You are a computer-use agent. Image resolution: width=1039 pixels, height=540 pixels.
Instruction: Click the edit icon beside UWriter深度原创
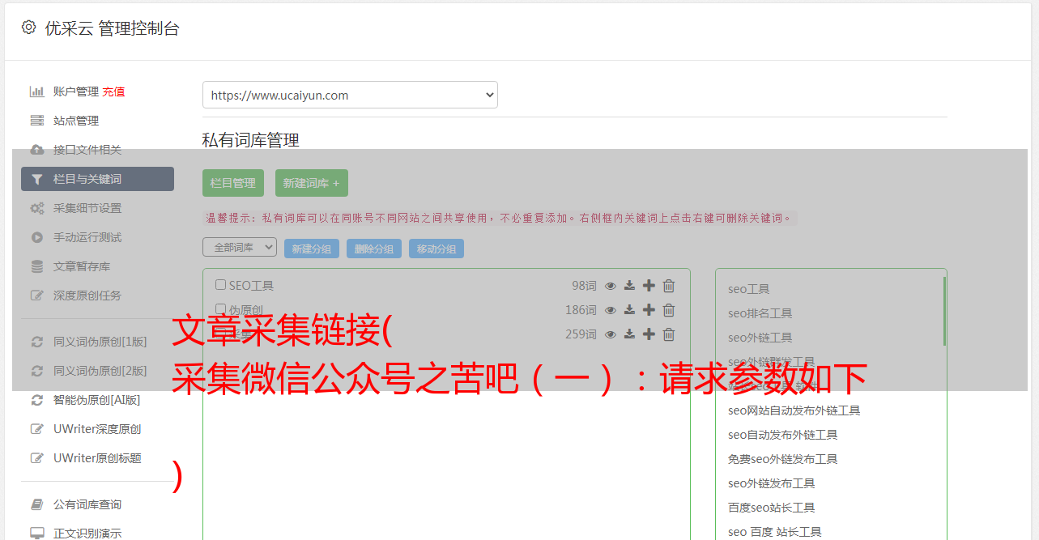(37, 429)
